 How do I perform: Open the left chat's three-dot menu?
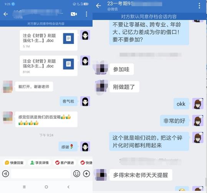(x=86, y=14)
